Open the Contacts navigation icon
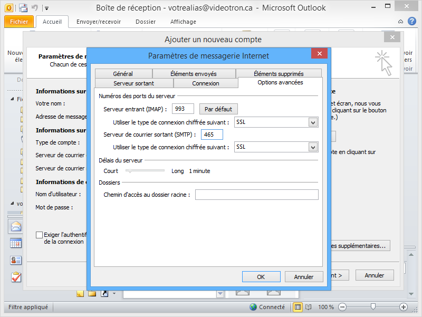The width and height of the screenshot is (422, 317). pos(16,260)
